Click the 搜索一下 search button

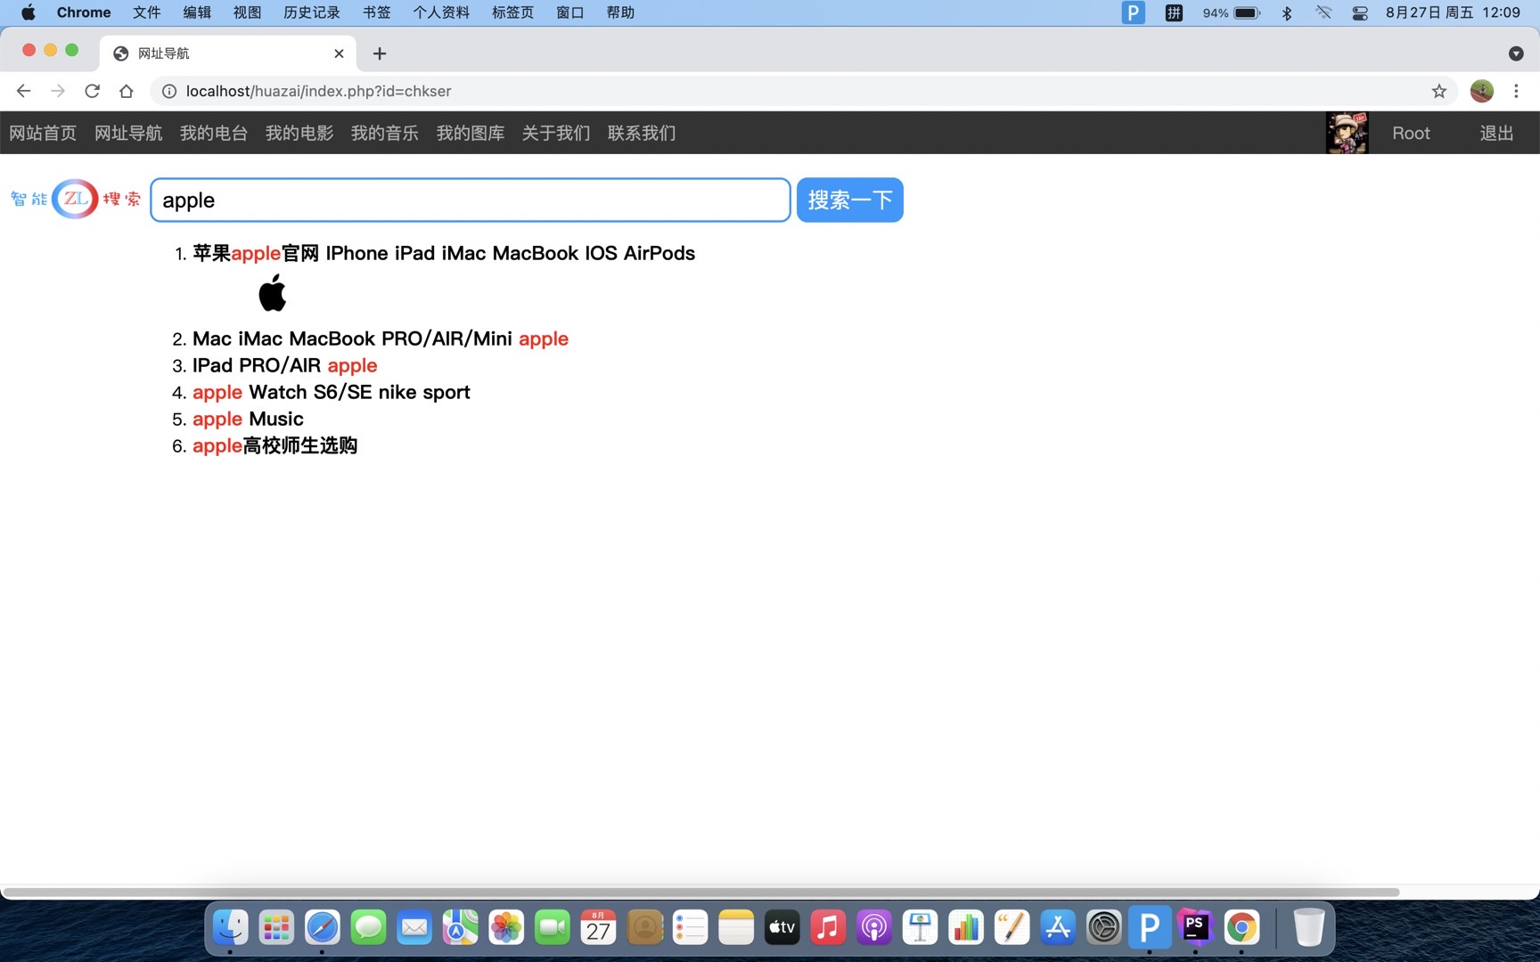click(849, 200)
